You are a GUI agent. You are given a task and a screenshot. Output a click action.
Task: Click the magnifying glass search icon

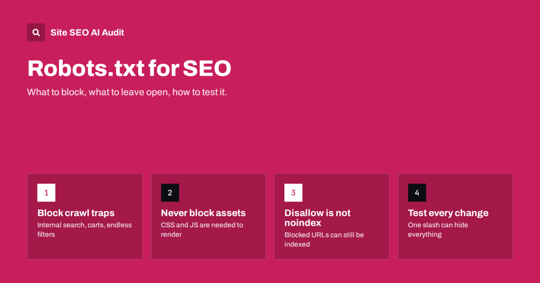tap(36, 32)
